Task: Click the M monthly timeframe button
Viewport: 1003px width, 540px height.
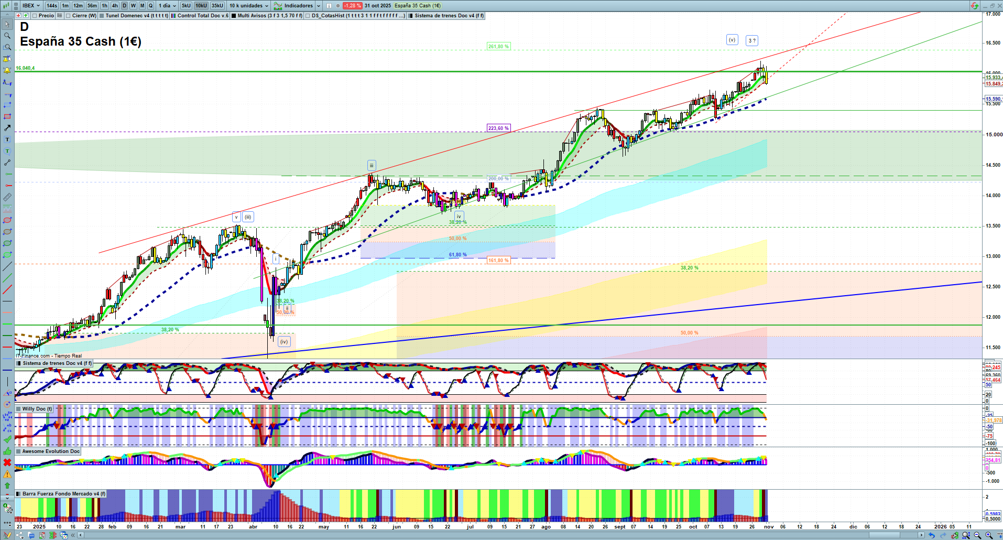Action: 142,6
